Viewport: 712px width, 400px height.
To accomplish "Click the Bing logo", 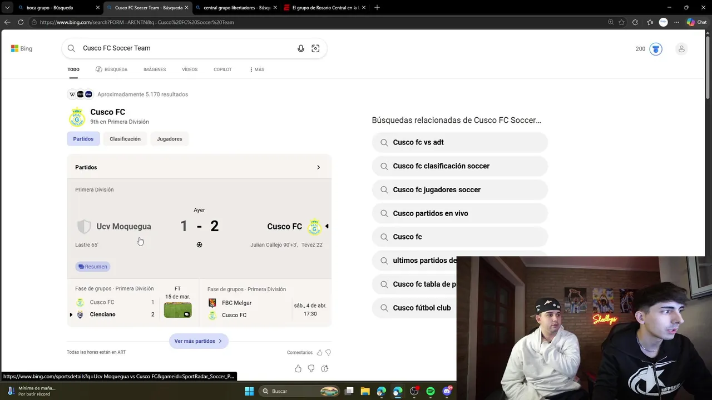I will pyautogui.click(x=22, y=48).
